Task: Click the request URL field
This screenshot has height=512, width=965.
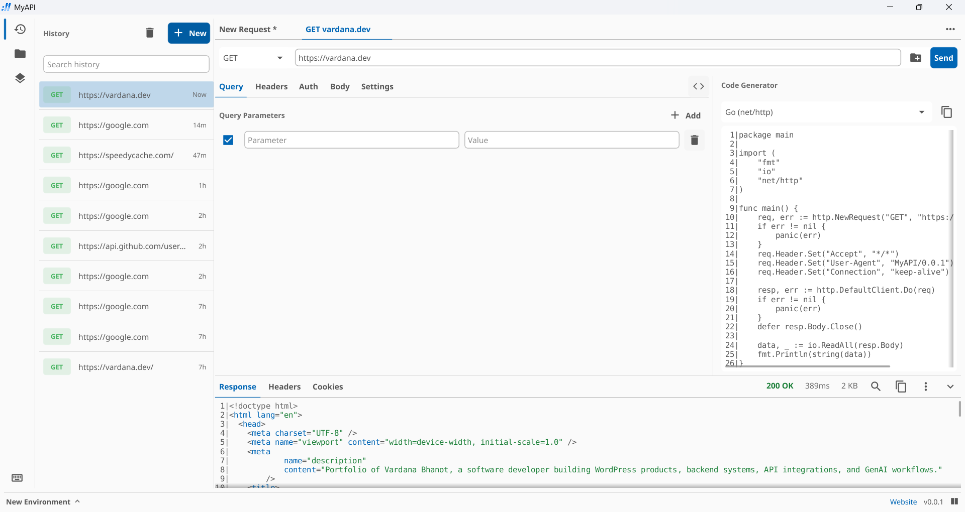Action: pyautogui.click(x=598, y=58)
